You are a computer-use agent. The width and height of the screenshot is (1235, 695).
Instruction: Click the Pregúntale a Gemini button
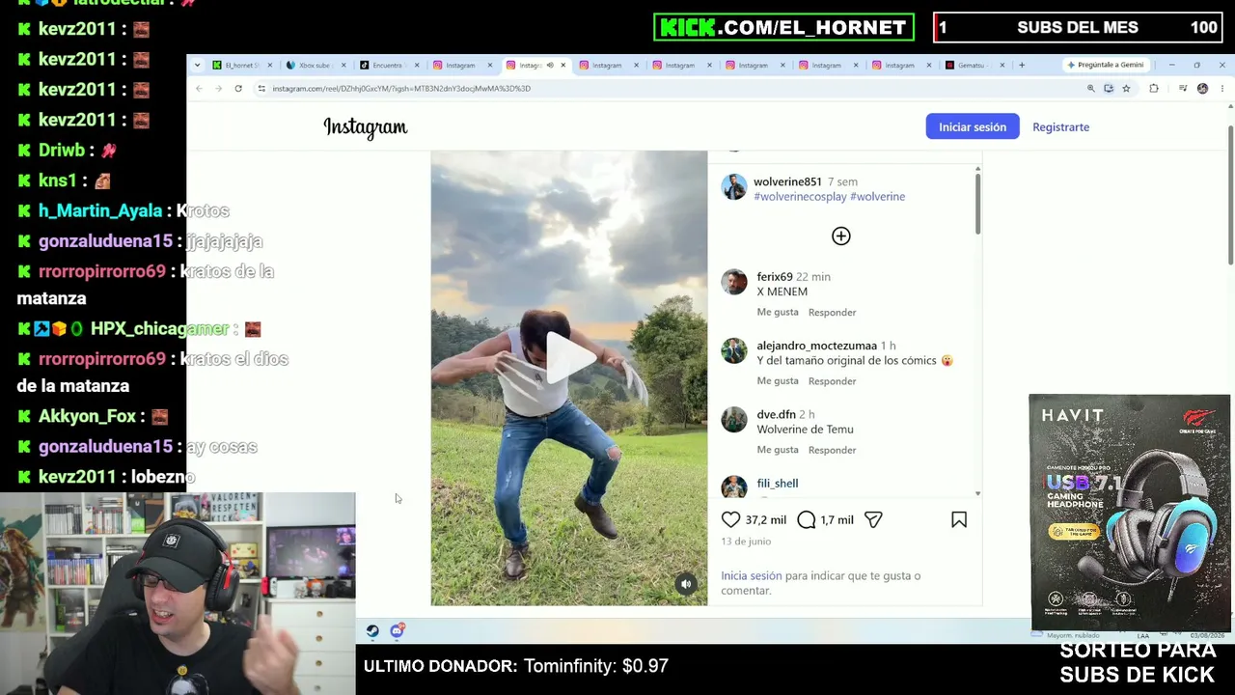[x=1106, y=66]
